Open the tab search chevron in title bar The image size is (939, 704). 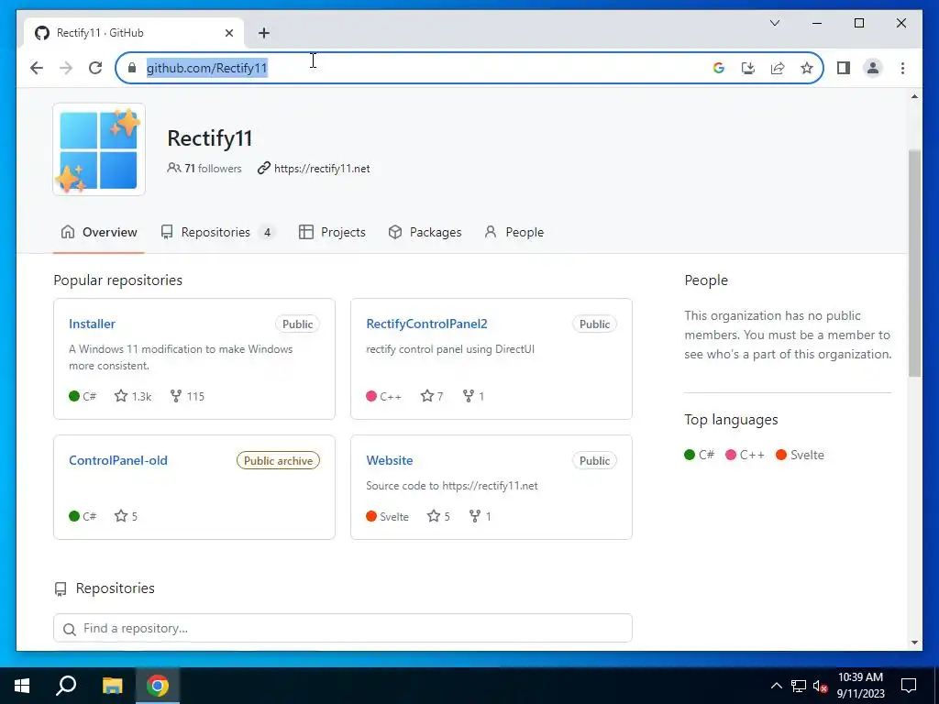coord(774,23)
